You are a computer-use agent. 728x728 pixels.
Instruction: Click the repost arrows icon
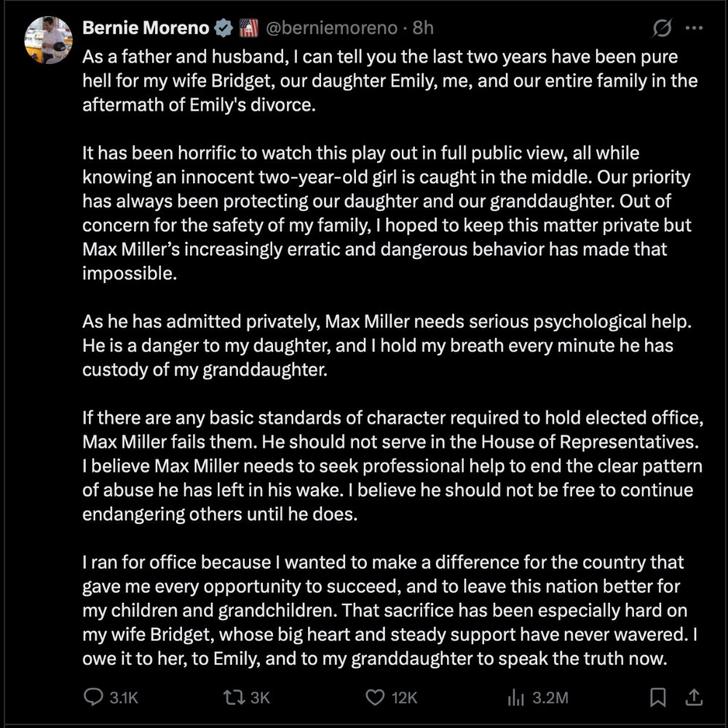234,697
